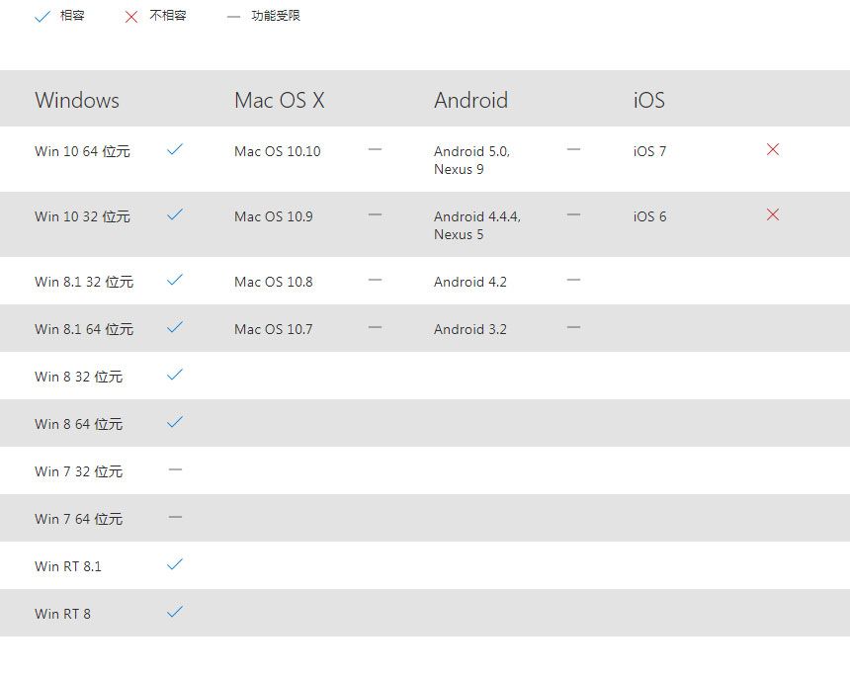The image size is (850, 677).
Task: Select the Win 8 64 位元 text
Action: tap(79, 424)
